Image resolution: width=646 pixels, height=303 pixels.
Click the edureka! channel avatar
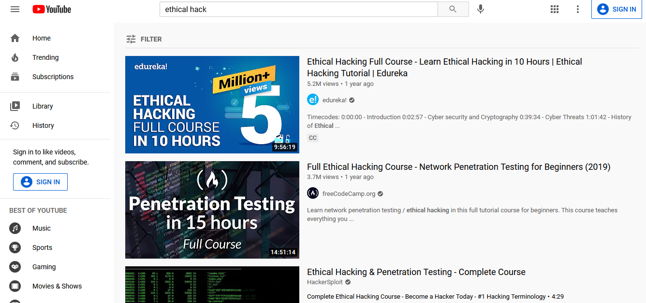click(313, 100)
